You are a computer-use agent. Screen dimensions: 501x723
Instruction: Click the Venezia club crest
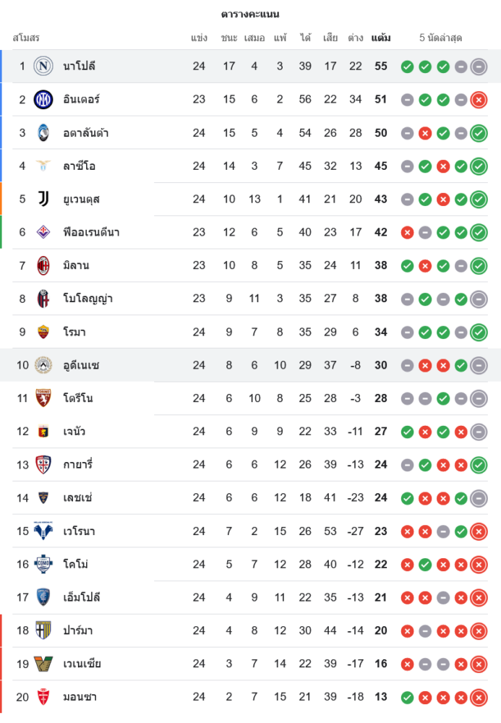[x=43, y=664]
